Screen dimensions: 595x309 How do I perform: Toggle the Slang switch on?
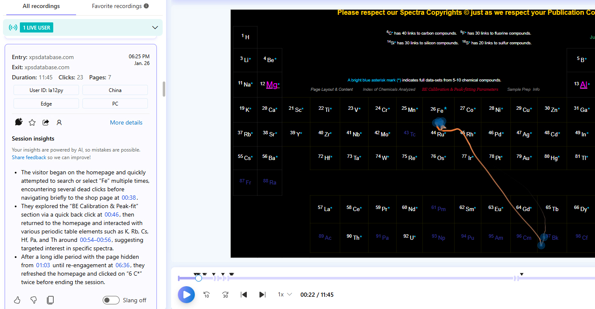111,300
